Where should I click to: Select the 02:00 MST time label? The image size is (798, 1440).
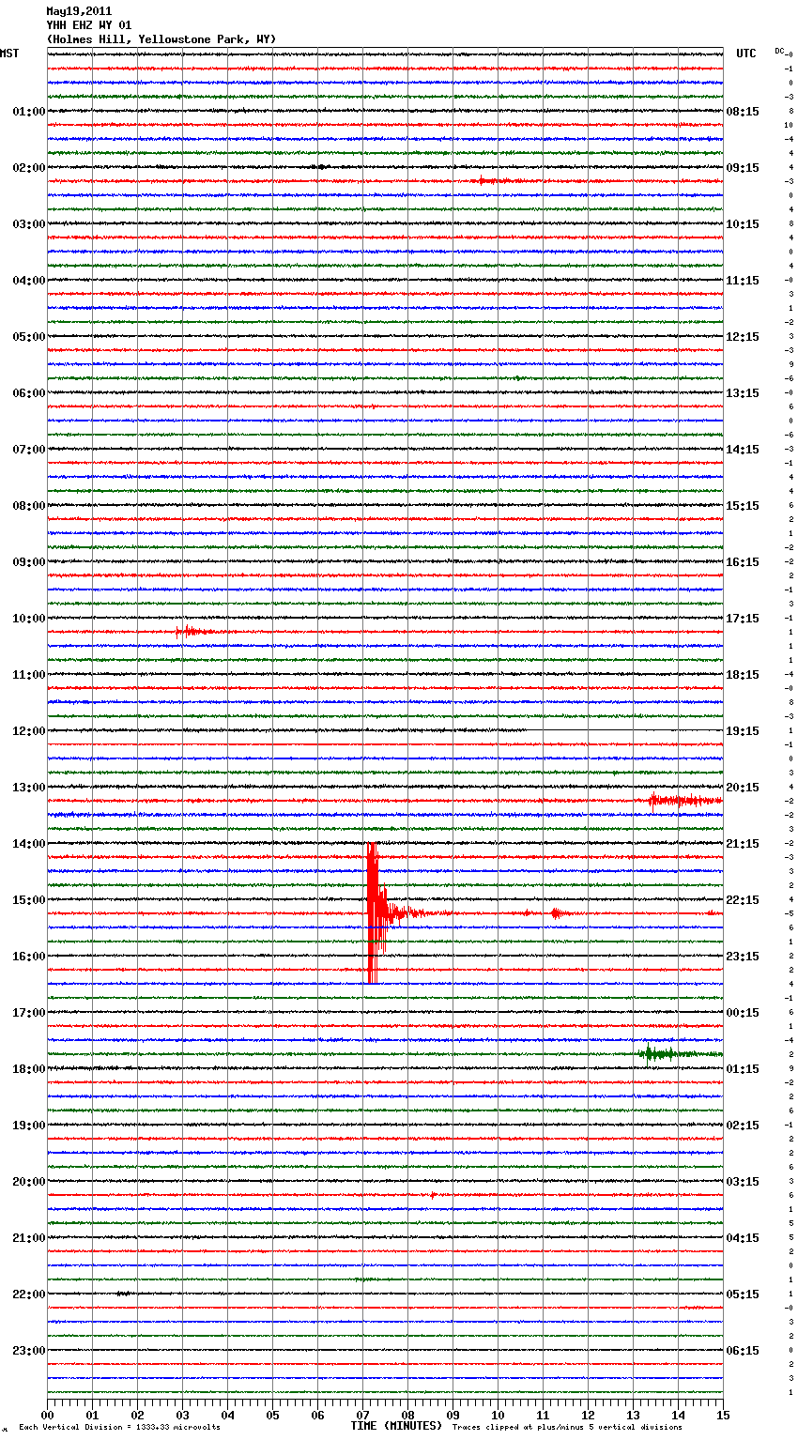[29, 168]
